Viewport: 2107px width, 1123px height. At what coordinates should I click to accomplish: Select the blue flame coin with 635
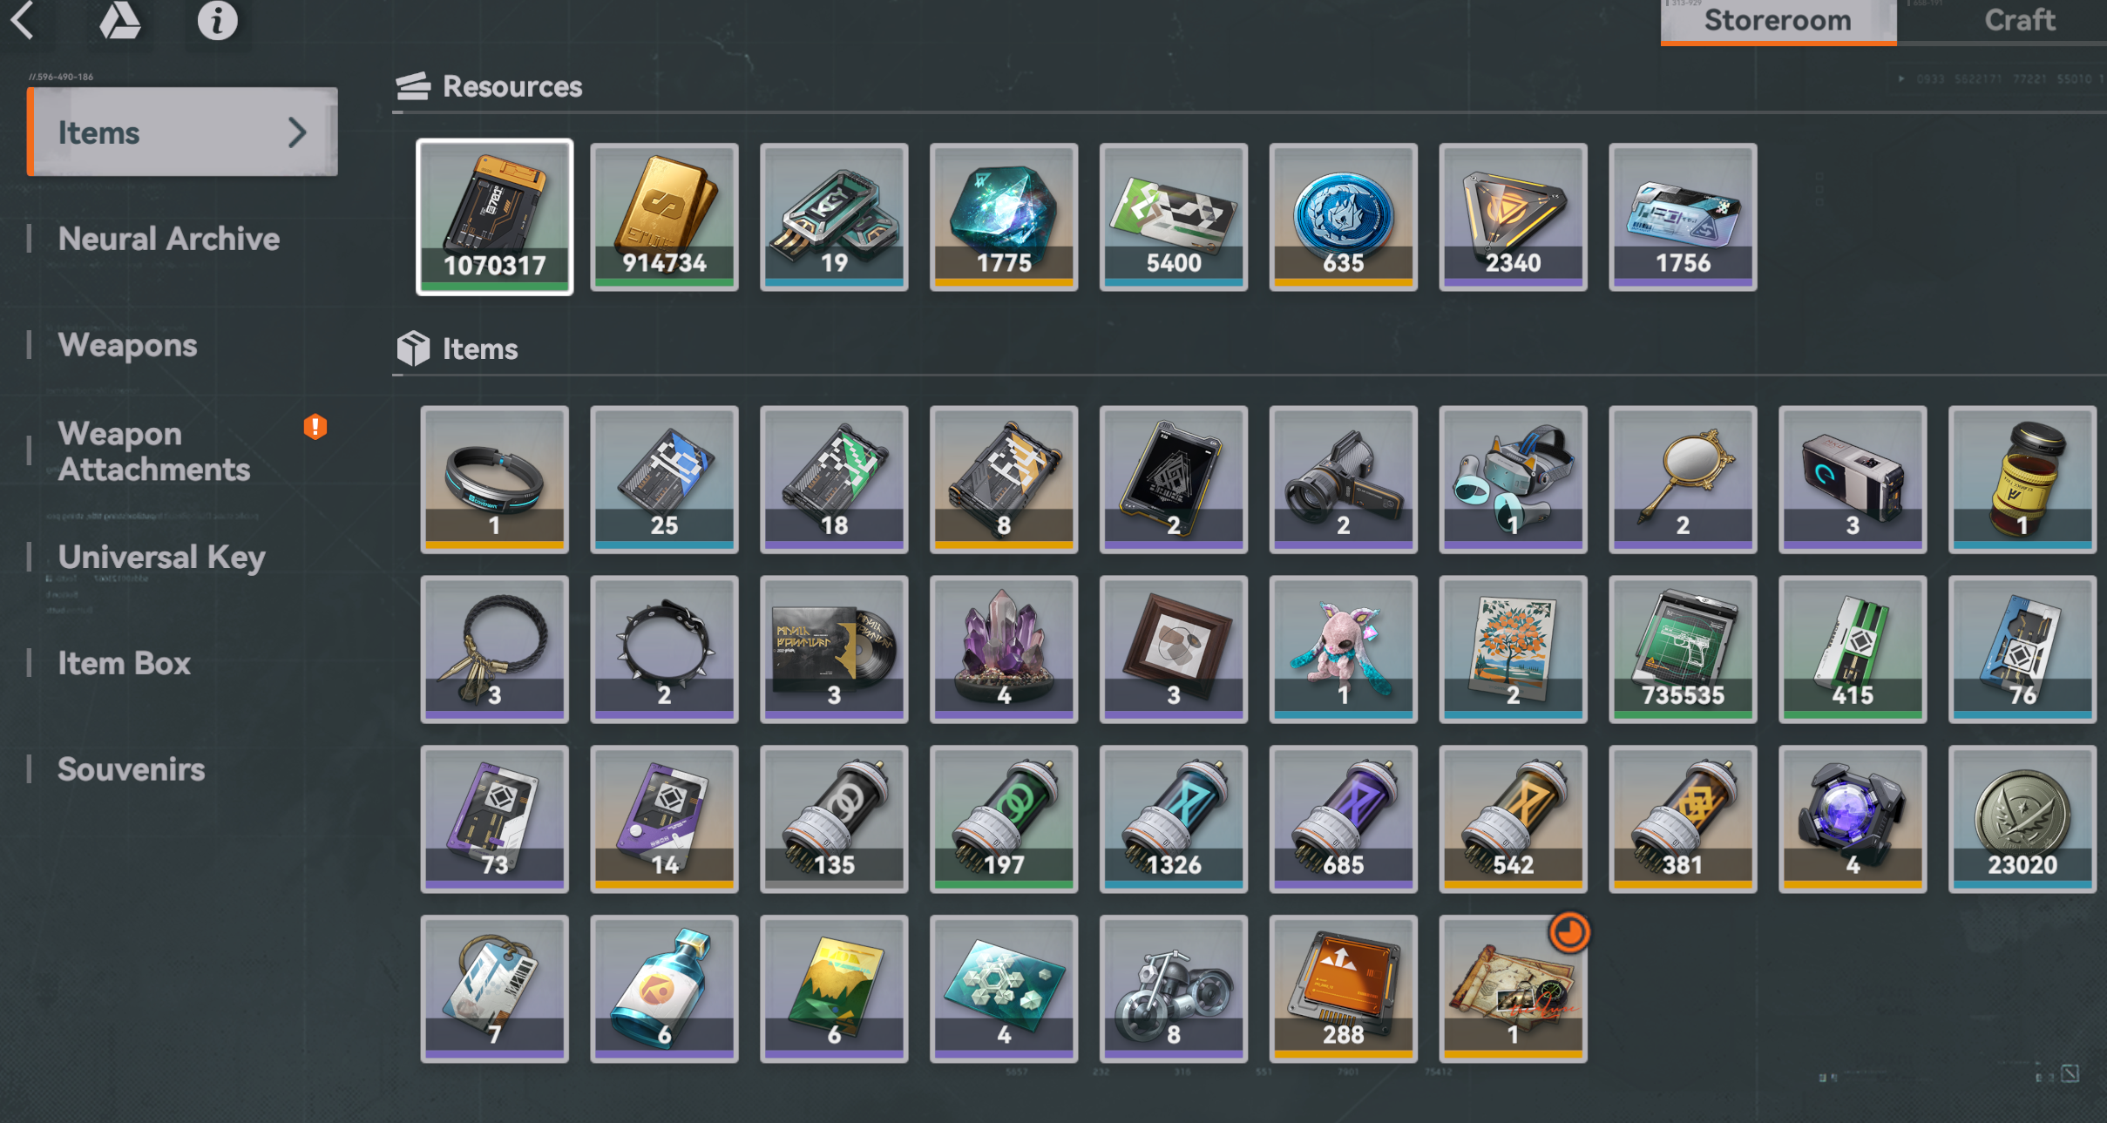click(1343, 217)
